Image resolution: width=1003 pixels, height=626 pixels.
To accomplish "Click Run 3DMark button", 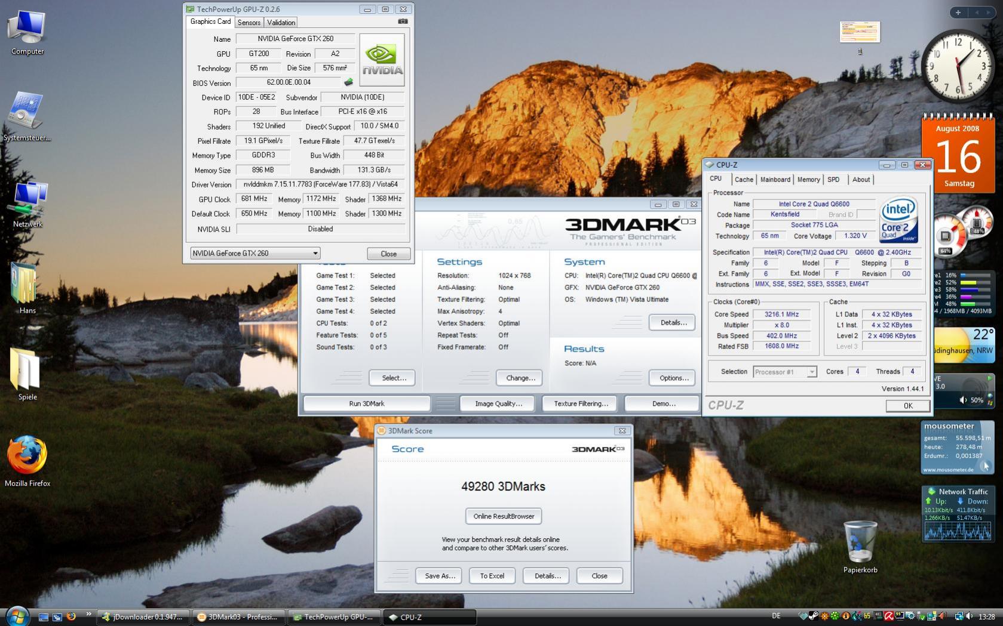I will [x=366, y=403].
